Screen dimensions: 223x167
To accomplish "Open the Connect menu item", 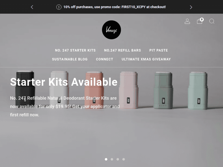I will [105, 59].
